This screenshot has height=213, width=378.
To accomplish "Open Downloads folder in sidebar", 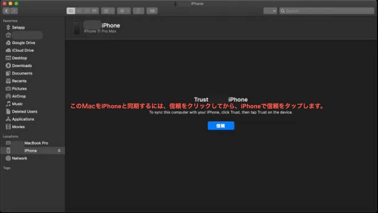I will (22, 66).
